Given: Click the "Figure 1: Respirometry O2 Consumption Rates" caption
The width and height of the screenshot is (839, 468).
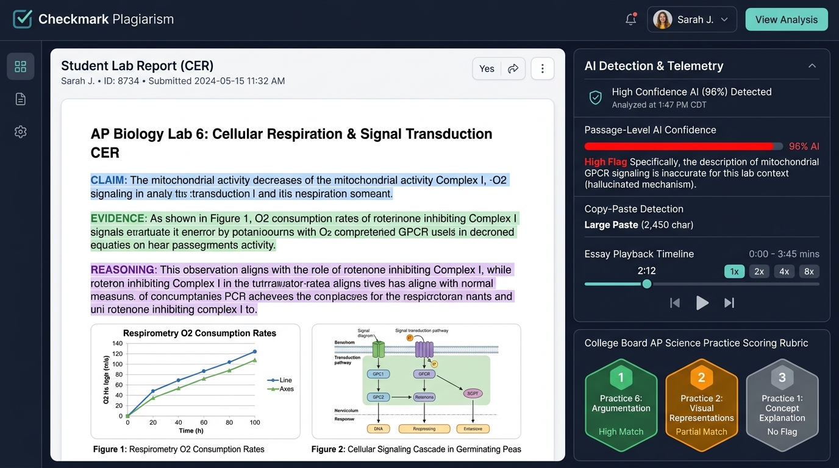Looking at the screenshot, I should (x=179, y=449).
